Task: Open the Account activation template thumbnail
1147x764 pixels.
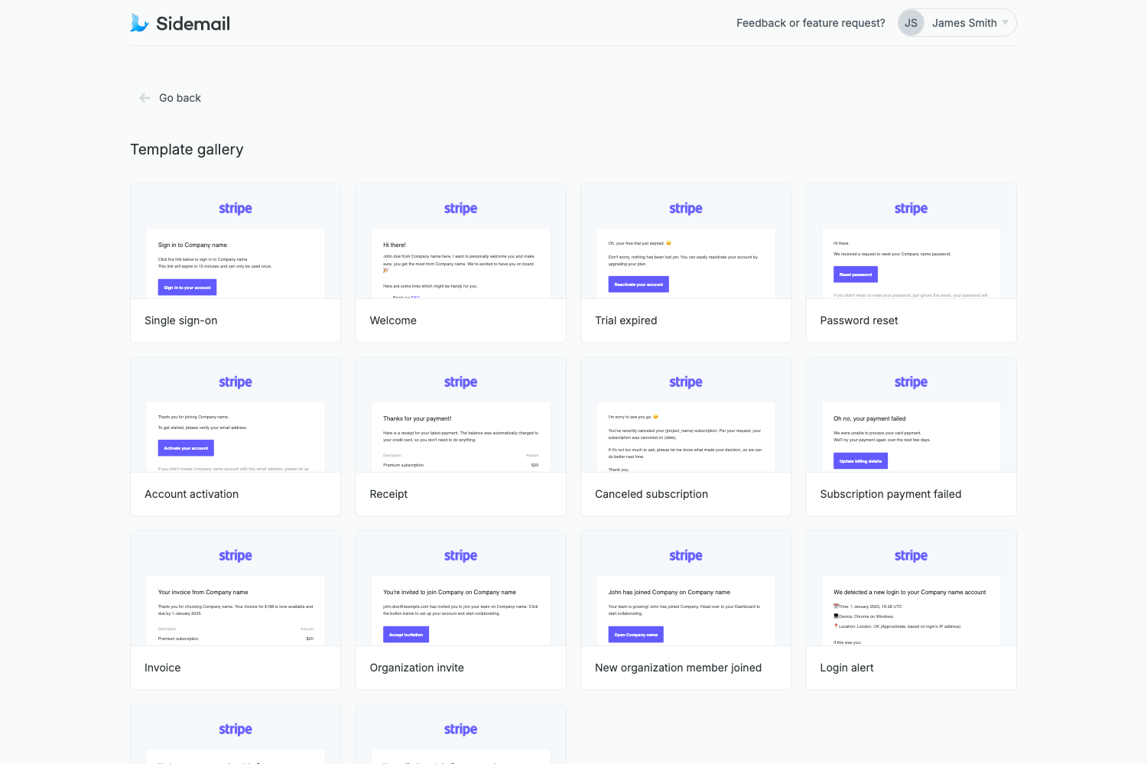Action: click(236, 415)
